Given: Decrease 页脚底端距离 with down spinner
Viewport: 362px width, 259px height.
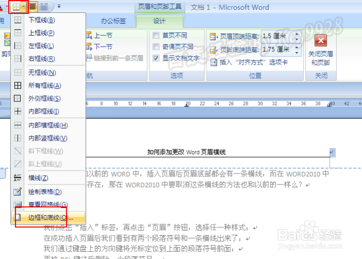Looking at the screenshot, I should (297, 53).
